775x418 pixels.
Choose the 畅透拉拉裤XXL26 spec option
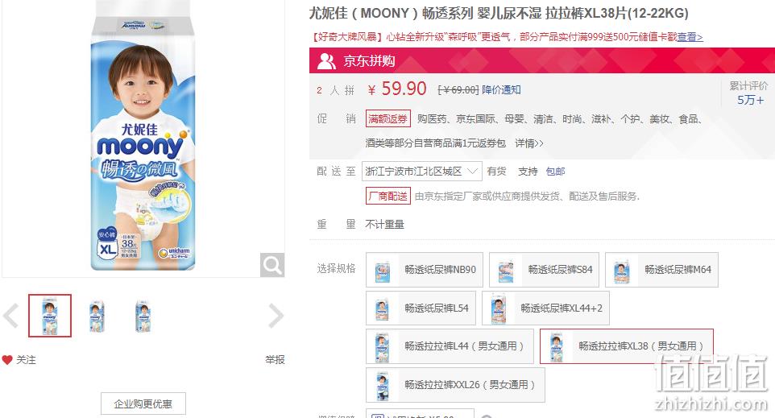[x=456, y=385]
